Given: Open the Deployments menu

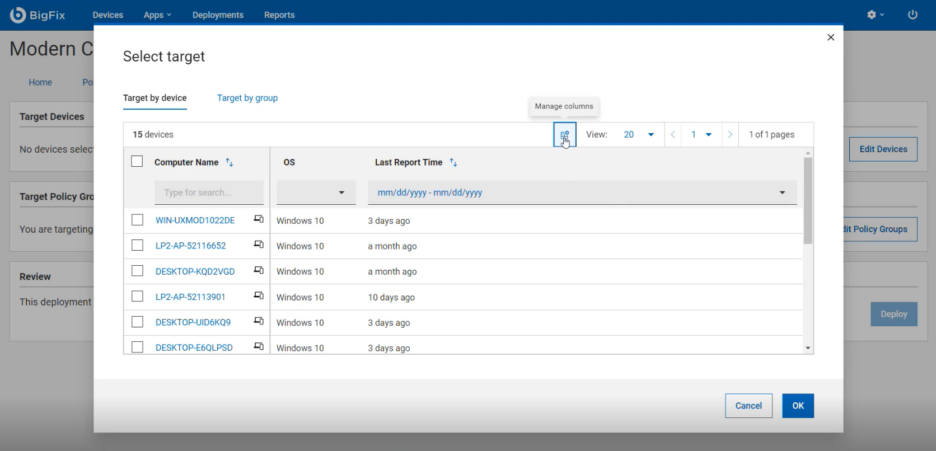Looking at the screenshot, I should pyautogui.click(x=218, y=15).
